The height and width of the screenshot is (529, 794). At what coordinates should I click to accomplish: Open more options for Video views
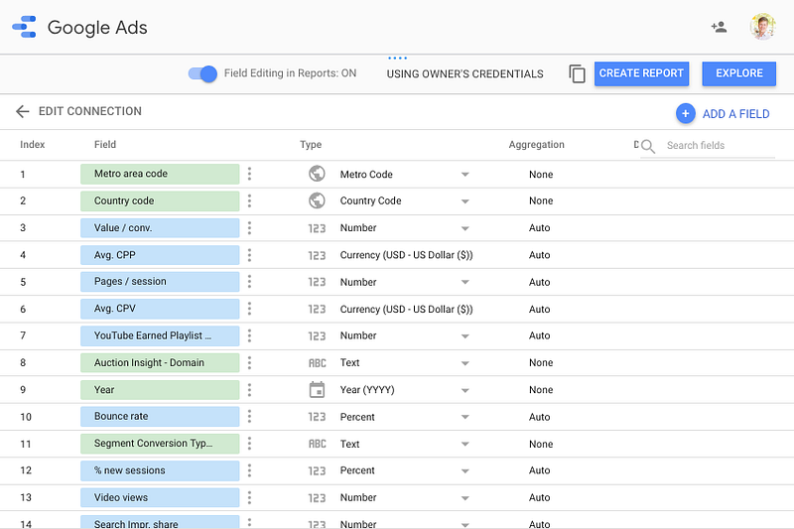249,497
